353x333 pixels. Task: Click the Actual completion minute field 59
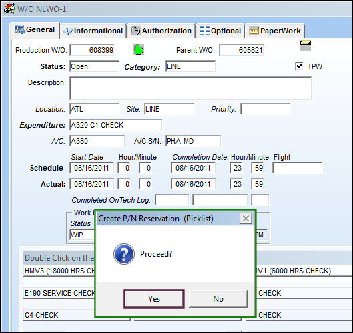pos(258,184)
